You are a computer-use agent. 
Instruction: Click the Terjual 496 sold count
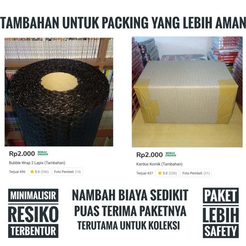(17, 172)
